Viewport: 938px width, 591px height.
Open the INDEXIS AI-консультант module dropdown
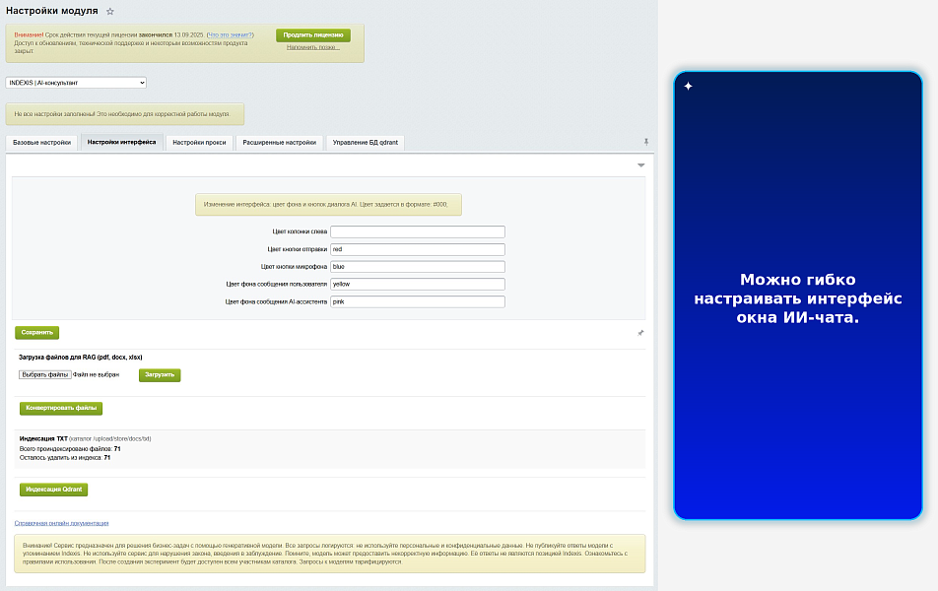coord(76,83)
